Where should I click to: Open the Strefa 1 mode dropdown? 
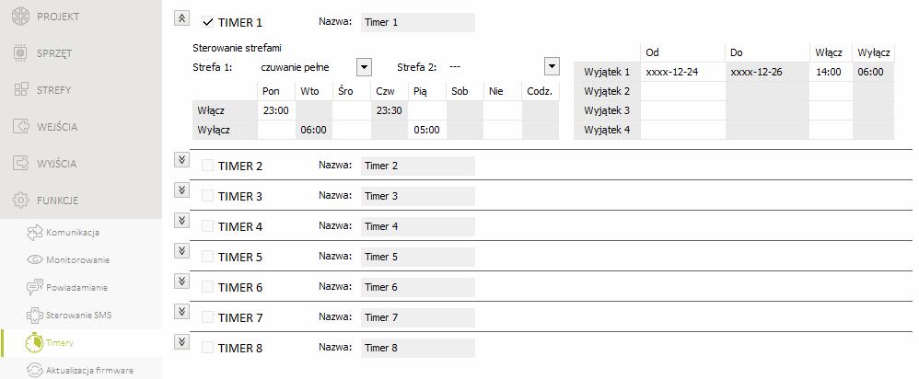pos(364,67)
